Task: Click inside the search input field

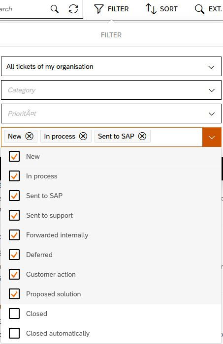Action: pyautogui.click(x=23, y=9)
